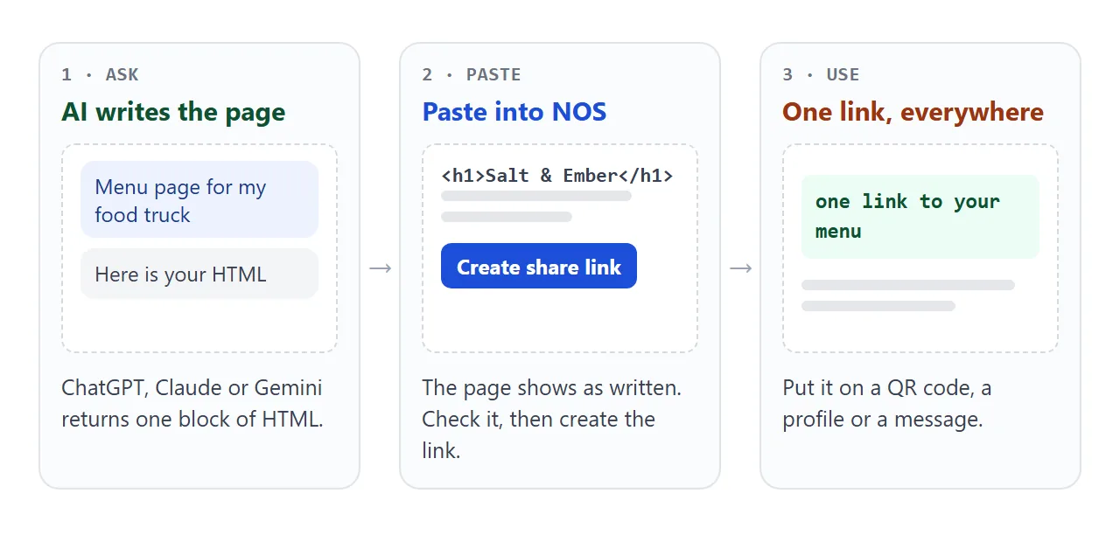The image size is (1120, 535).
Task: Click the 'One link, everywhere' heading
Action: (913, 112)
